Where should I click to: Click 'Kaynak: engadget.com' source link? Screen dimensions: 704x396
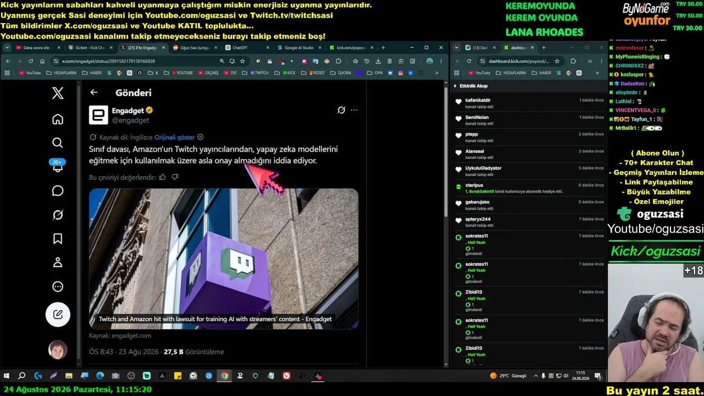pos(120,335)
